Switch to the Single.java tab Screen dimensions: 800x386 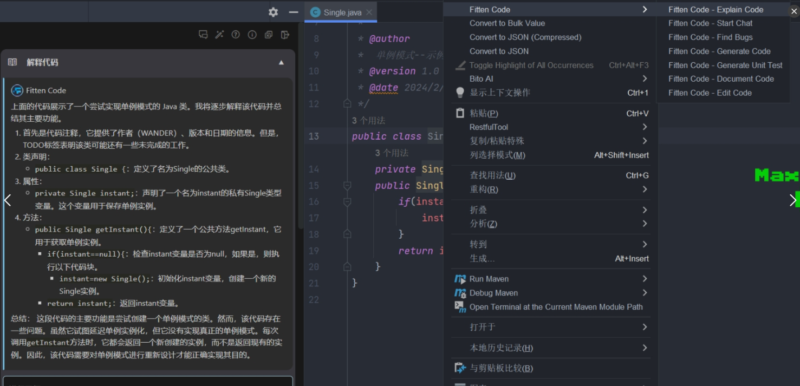click(x=341, y=11)
